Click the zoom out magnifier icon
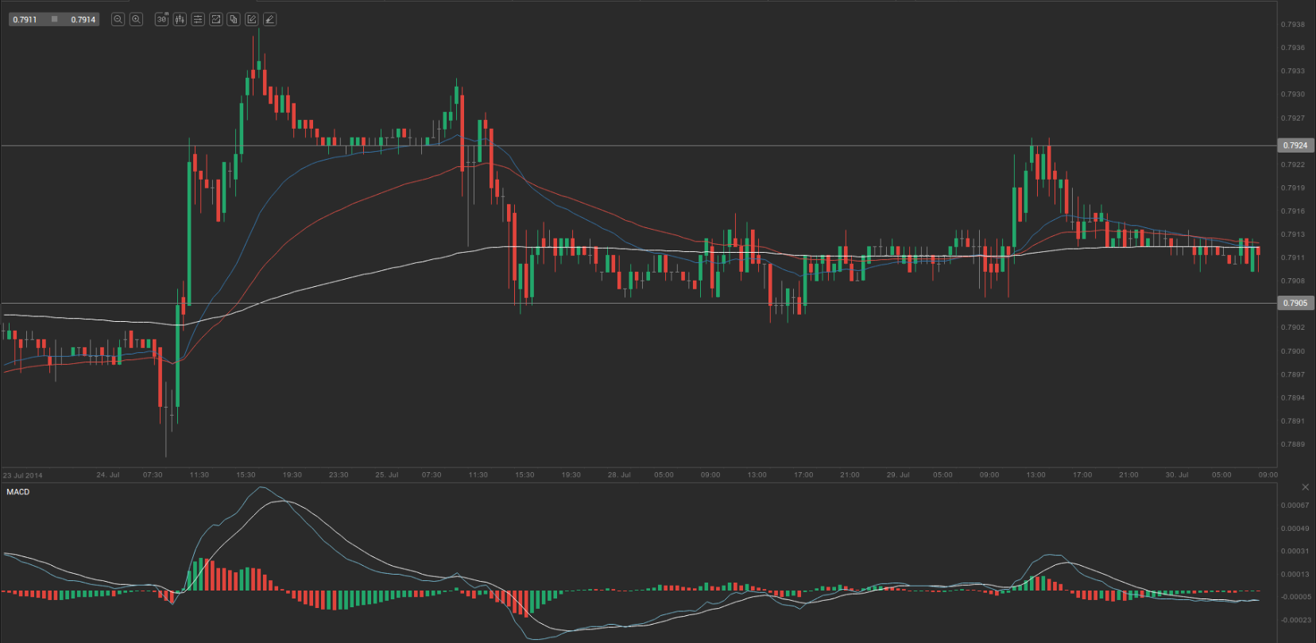The height and width of the screenshot is (643, 1316). pos(118,19)
